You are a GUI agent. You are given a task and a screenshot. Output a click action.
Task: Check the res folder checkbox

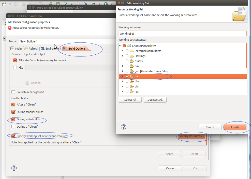point(127,92)
